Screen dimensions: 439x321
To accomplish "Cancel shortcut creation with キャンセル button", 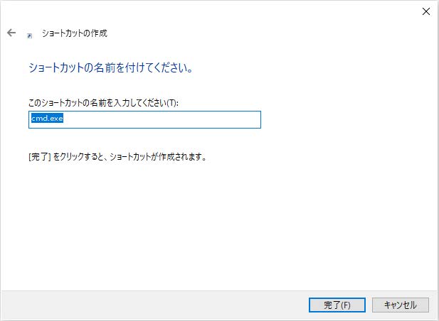I will tap(401, 305).
